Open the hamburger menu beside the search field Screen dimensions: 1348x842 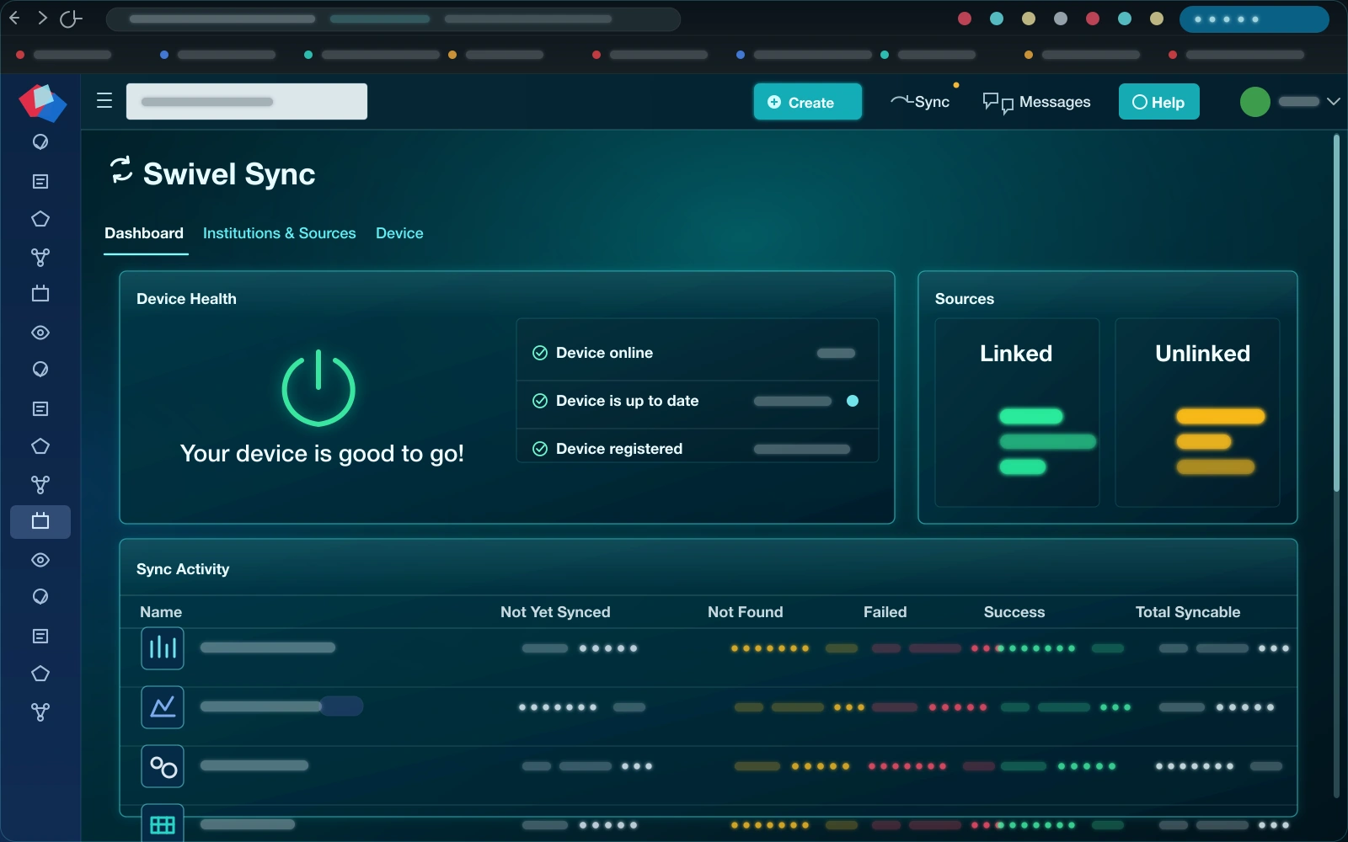point(104,101)
